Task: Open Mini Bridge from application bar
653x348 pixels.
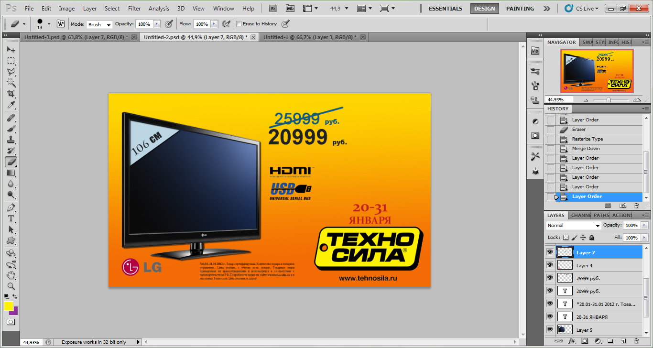Action: (290, 8)
